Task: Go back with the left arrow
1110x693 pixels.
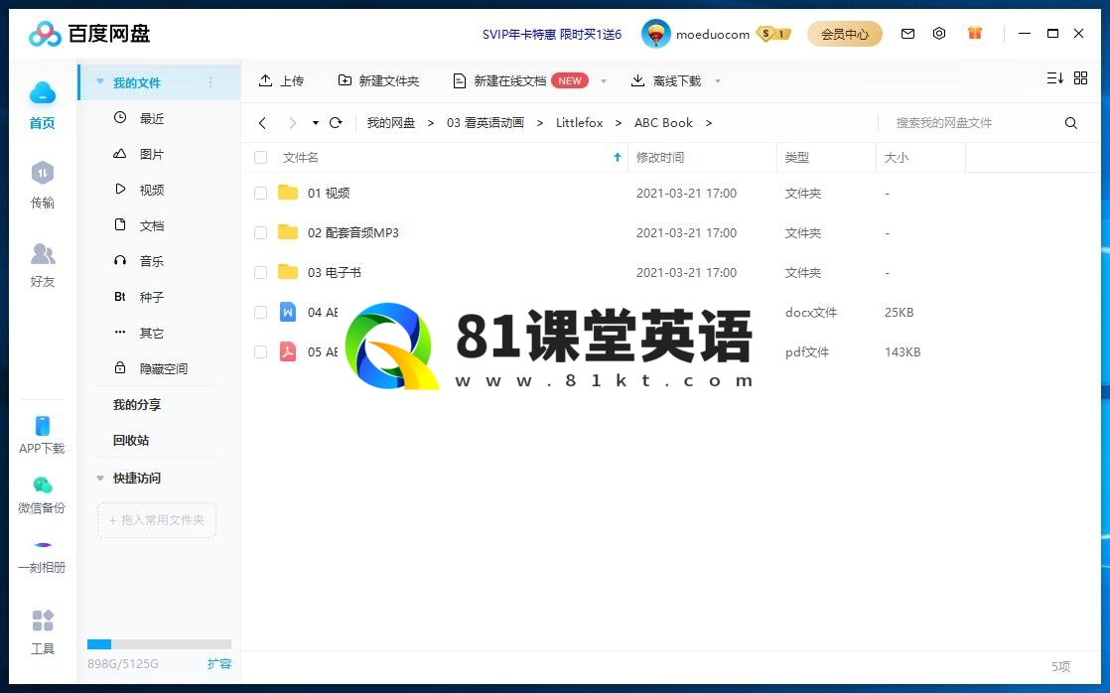Action: click(263, 123)
